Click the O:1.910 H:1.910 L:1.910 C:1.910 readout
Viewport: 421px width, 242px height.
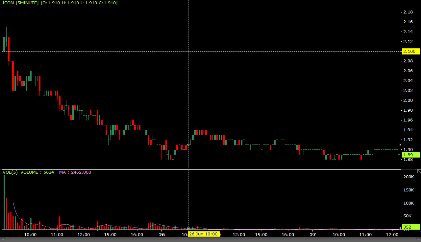(x=79, y=3)
